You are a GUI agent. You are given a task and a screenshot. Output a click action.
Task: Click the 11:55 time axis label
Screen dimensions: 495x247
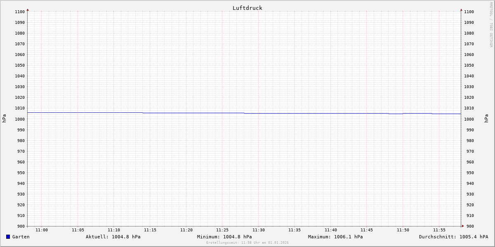[x=439, y=230]
